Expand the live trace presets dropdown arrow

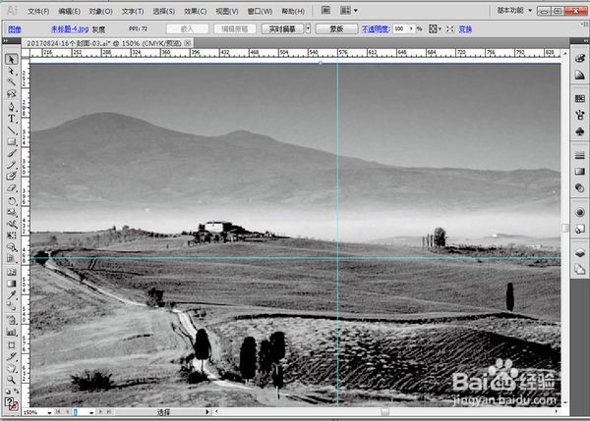[308, 28]
